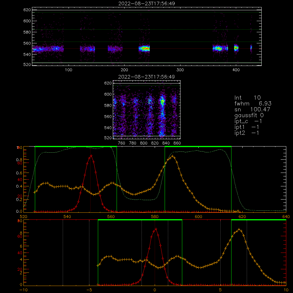Viewport: 293px width, 293px height.
Task: Click the top spectrogram timestamp title
Action: coord(147,4)
